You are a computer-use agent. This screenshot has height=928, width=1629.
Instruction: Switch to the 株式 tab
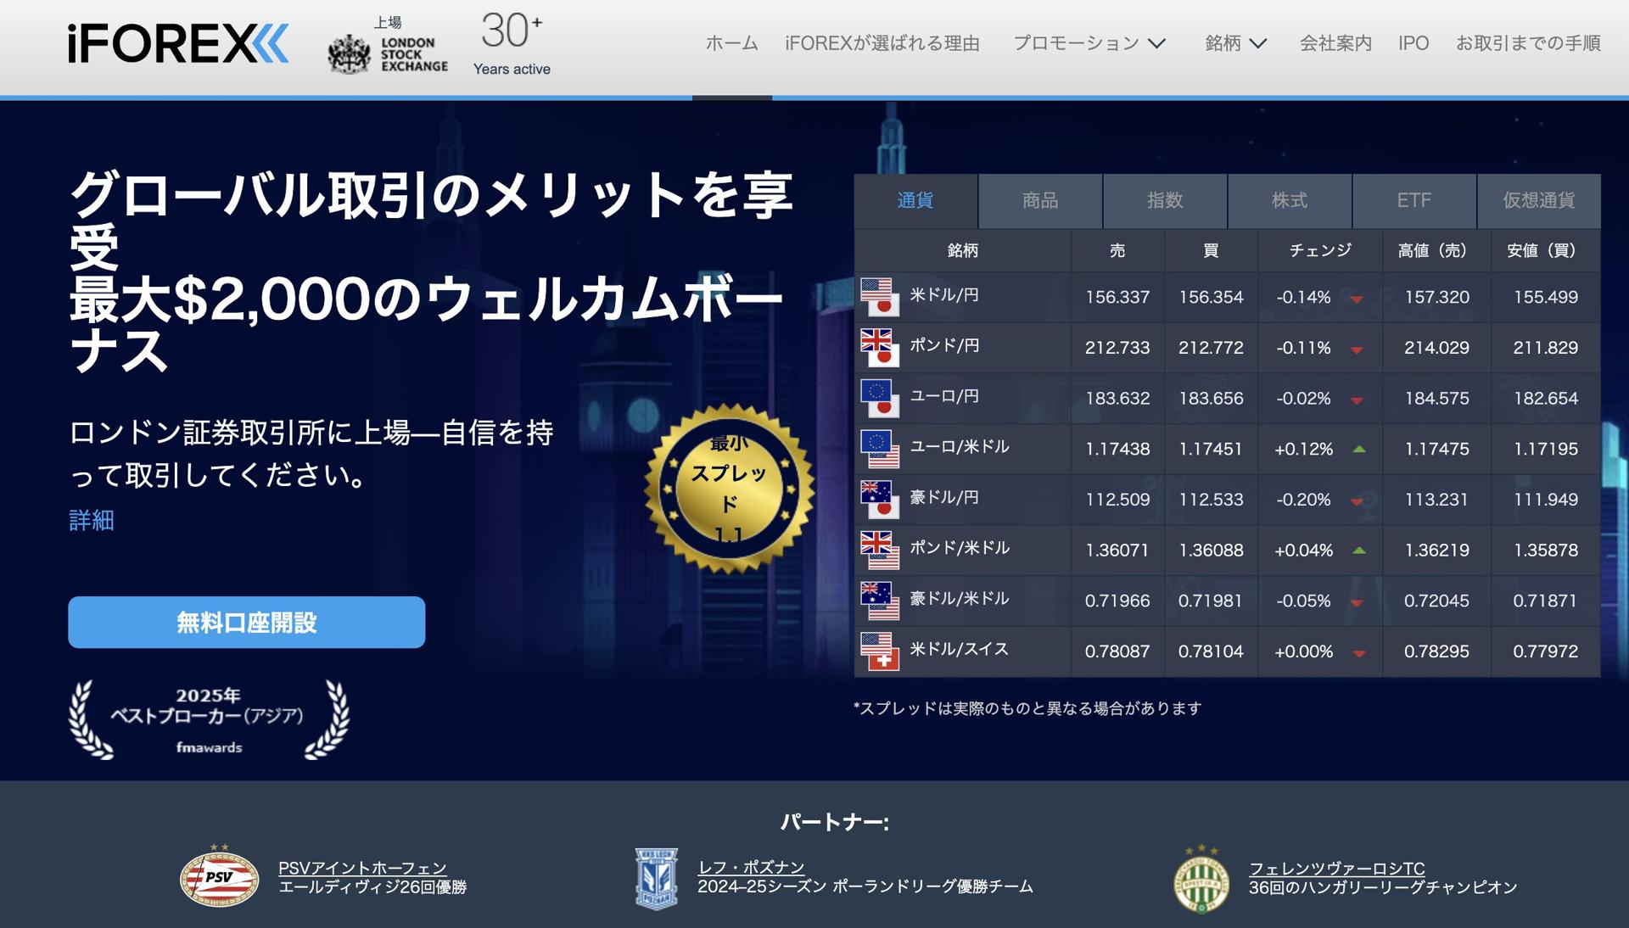[1290, 201]
